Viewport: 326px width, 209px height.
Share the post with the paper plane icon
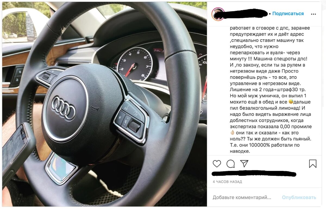point(244,163)
